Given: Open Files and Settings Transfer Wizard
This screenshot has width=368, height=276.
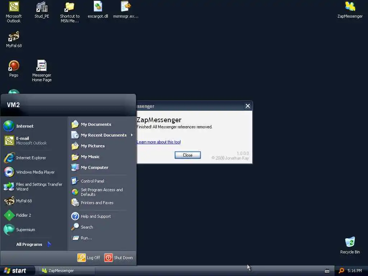Looking at the screenshot, I should point(34,187).
